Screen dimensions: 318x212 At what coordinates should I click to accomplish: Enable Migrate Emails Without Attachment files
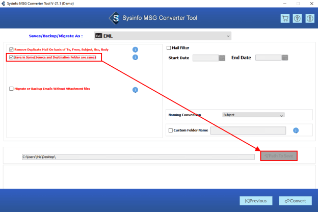point(11,89)
